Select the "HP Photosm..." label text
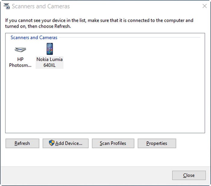This screenshot has height=186, width=211. coord(20,62)
